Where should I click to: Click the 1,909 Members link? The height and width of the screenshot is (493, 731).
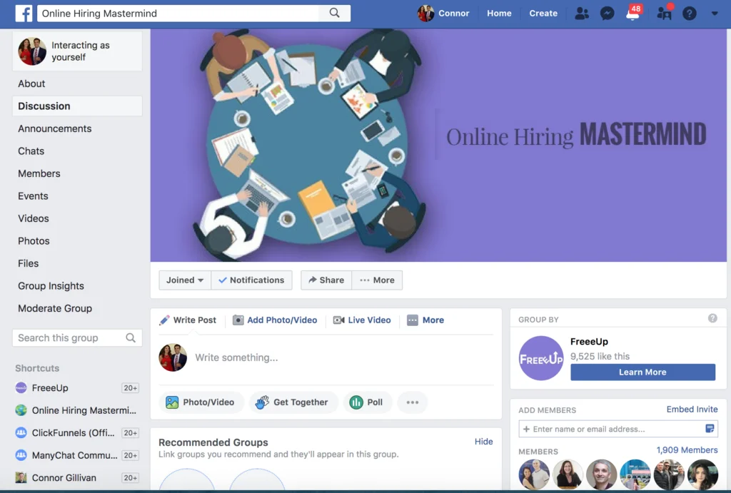(687, 449)
